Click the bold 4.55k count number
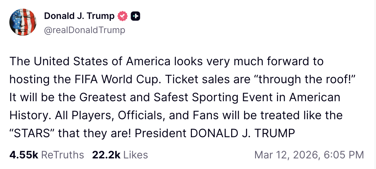The width and height of the screenshot is (376, 169). pos(24,155)
